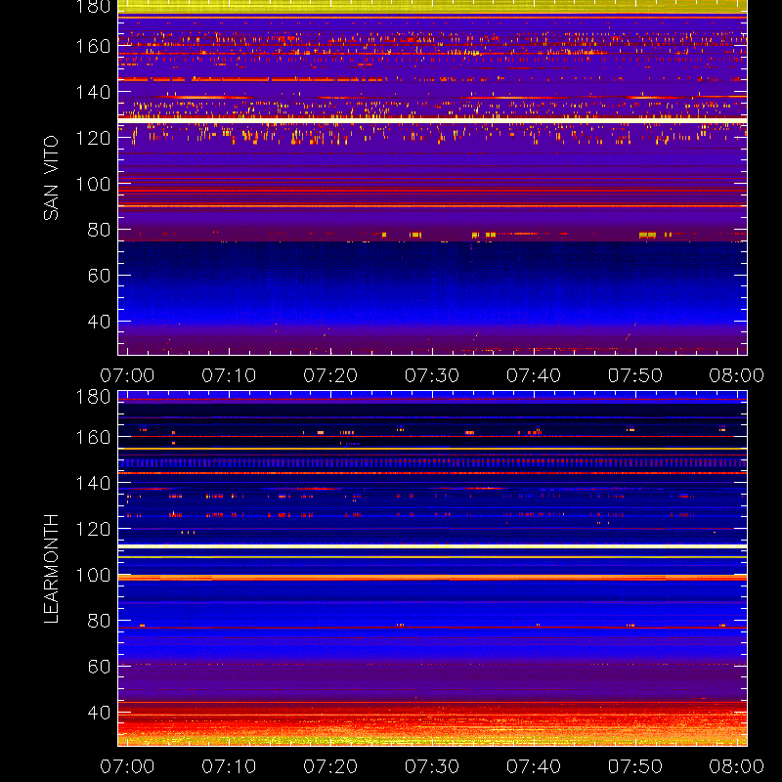The width and height of the screenshot is (782, 782).
Task: Click the 07:30 time label under San Vito plot
Action: pos(432,375)
